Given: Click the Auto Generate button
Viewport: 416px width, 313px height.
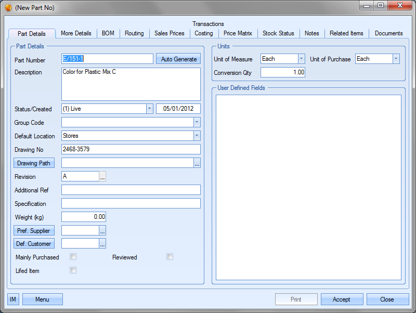Looking at the screenshot, I should (x=178, y=59).
